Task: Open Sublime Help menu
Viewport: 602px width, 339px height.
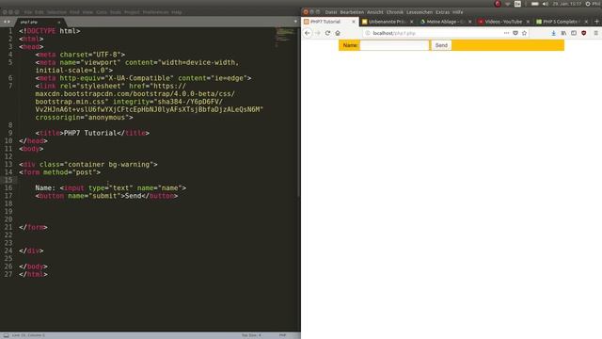Action: (177, 12)
